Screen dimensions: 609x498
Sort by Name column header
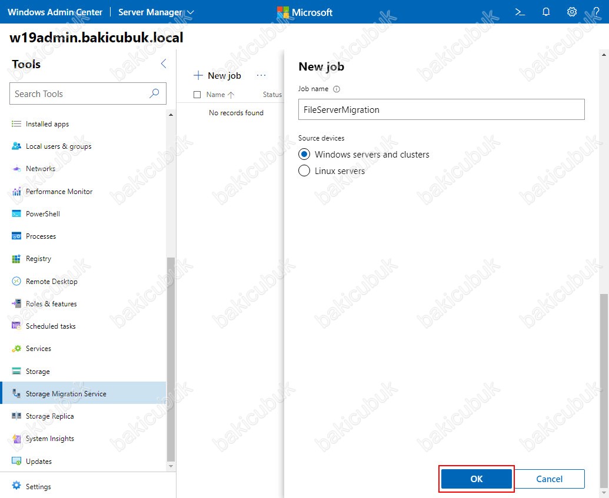(x=220, y=94)
